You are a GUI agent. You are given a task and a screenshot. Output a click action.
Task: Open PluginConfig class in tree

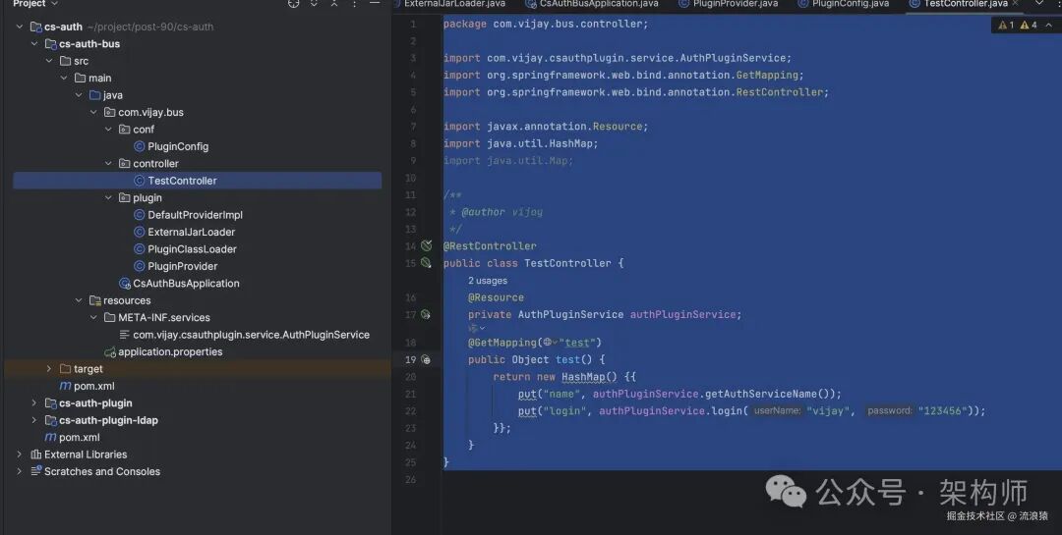177,147
